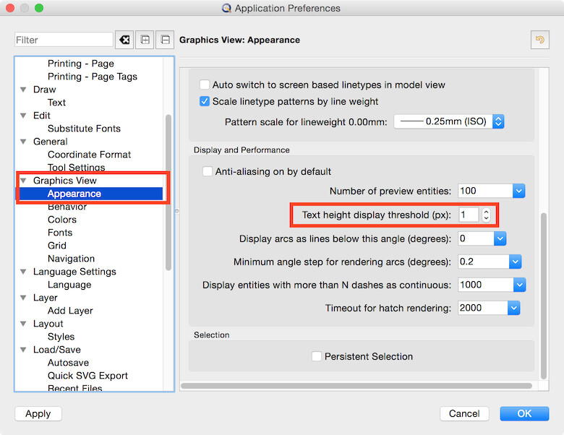564x435 pixels.
Task: Uncheck Scale linetype patterns by line weight
Action: (x=205, y=101)
